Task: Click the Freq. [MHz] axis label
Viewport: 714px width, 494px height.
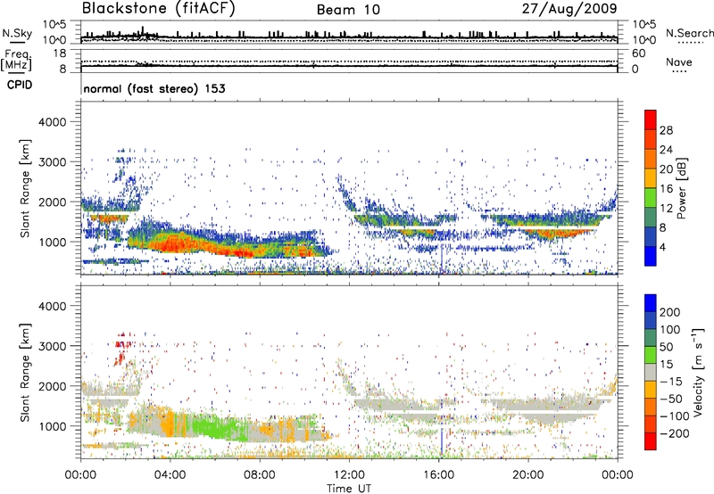Action: click(x=17, y=61)
